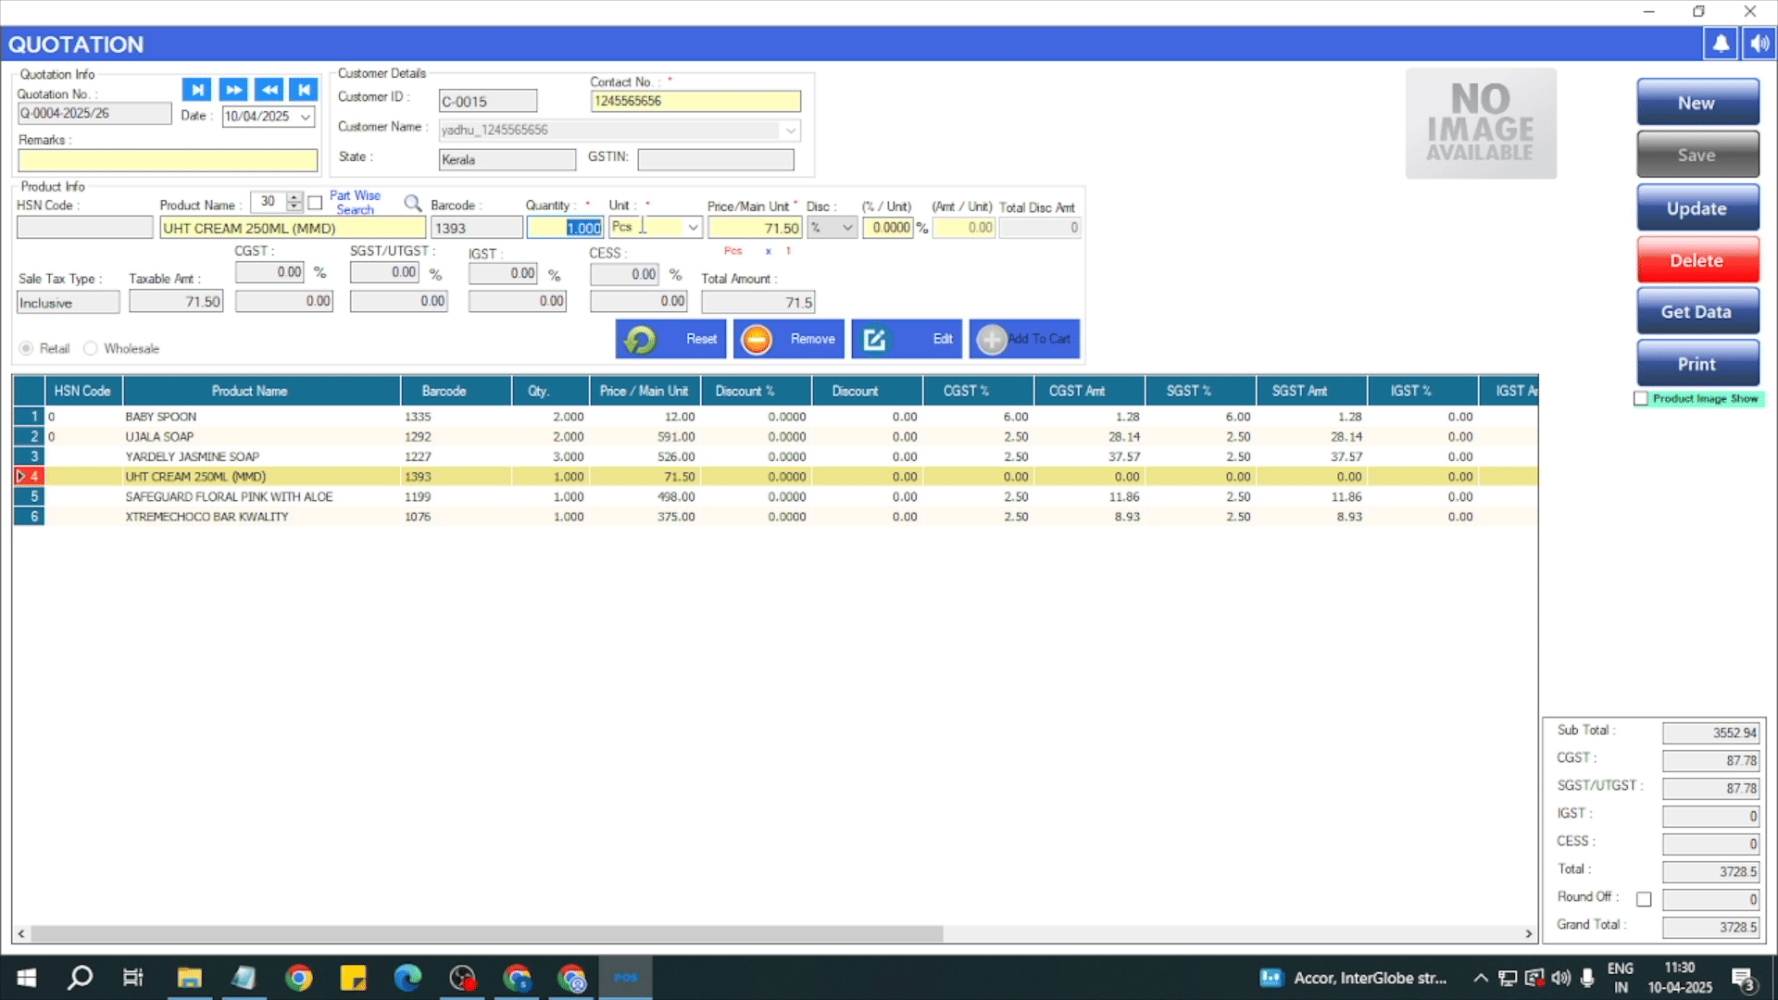Open the quotation Date dropdown

pos(305,117)
